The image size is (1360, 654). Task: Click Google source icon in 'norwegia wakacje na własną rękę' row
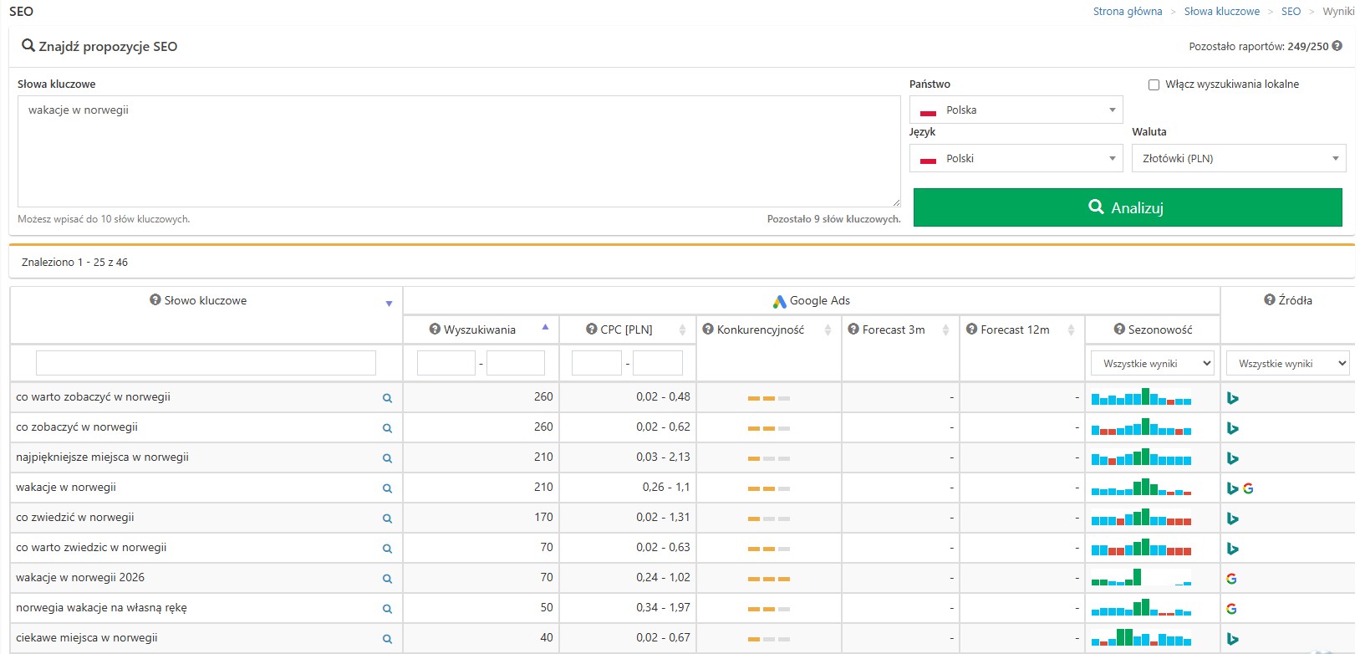click(x=1231, y=609)
